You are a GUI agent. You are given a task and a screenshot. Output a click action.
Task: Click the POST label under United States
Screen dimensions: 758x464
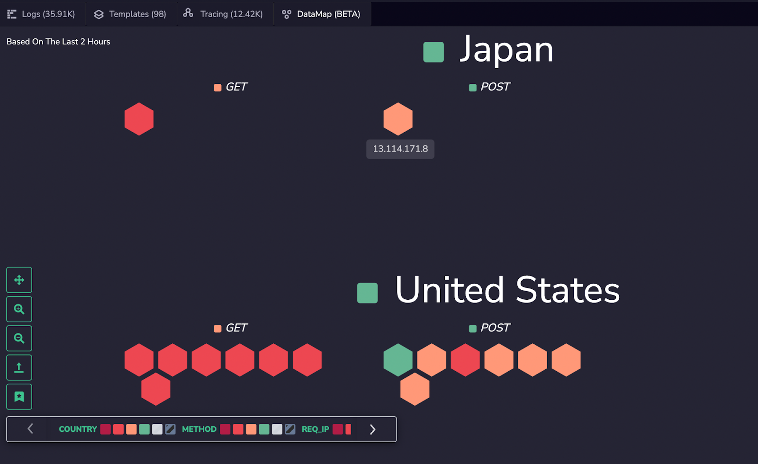click(496, 328)
